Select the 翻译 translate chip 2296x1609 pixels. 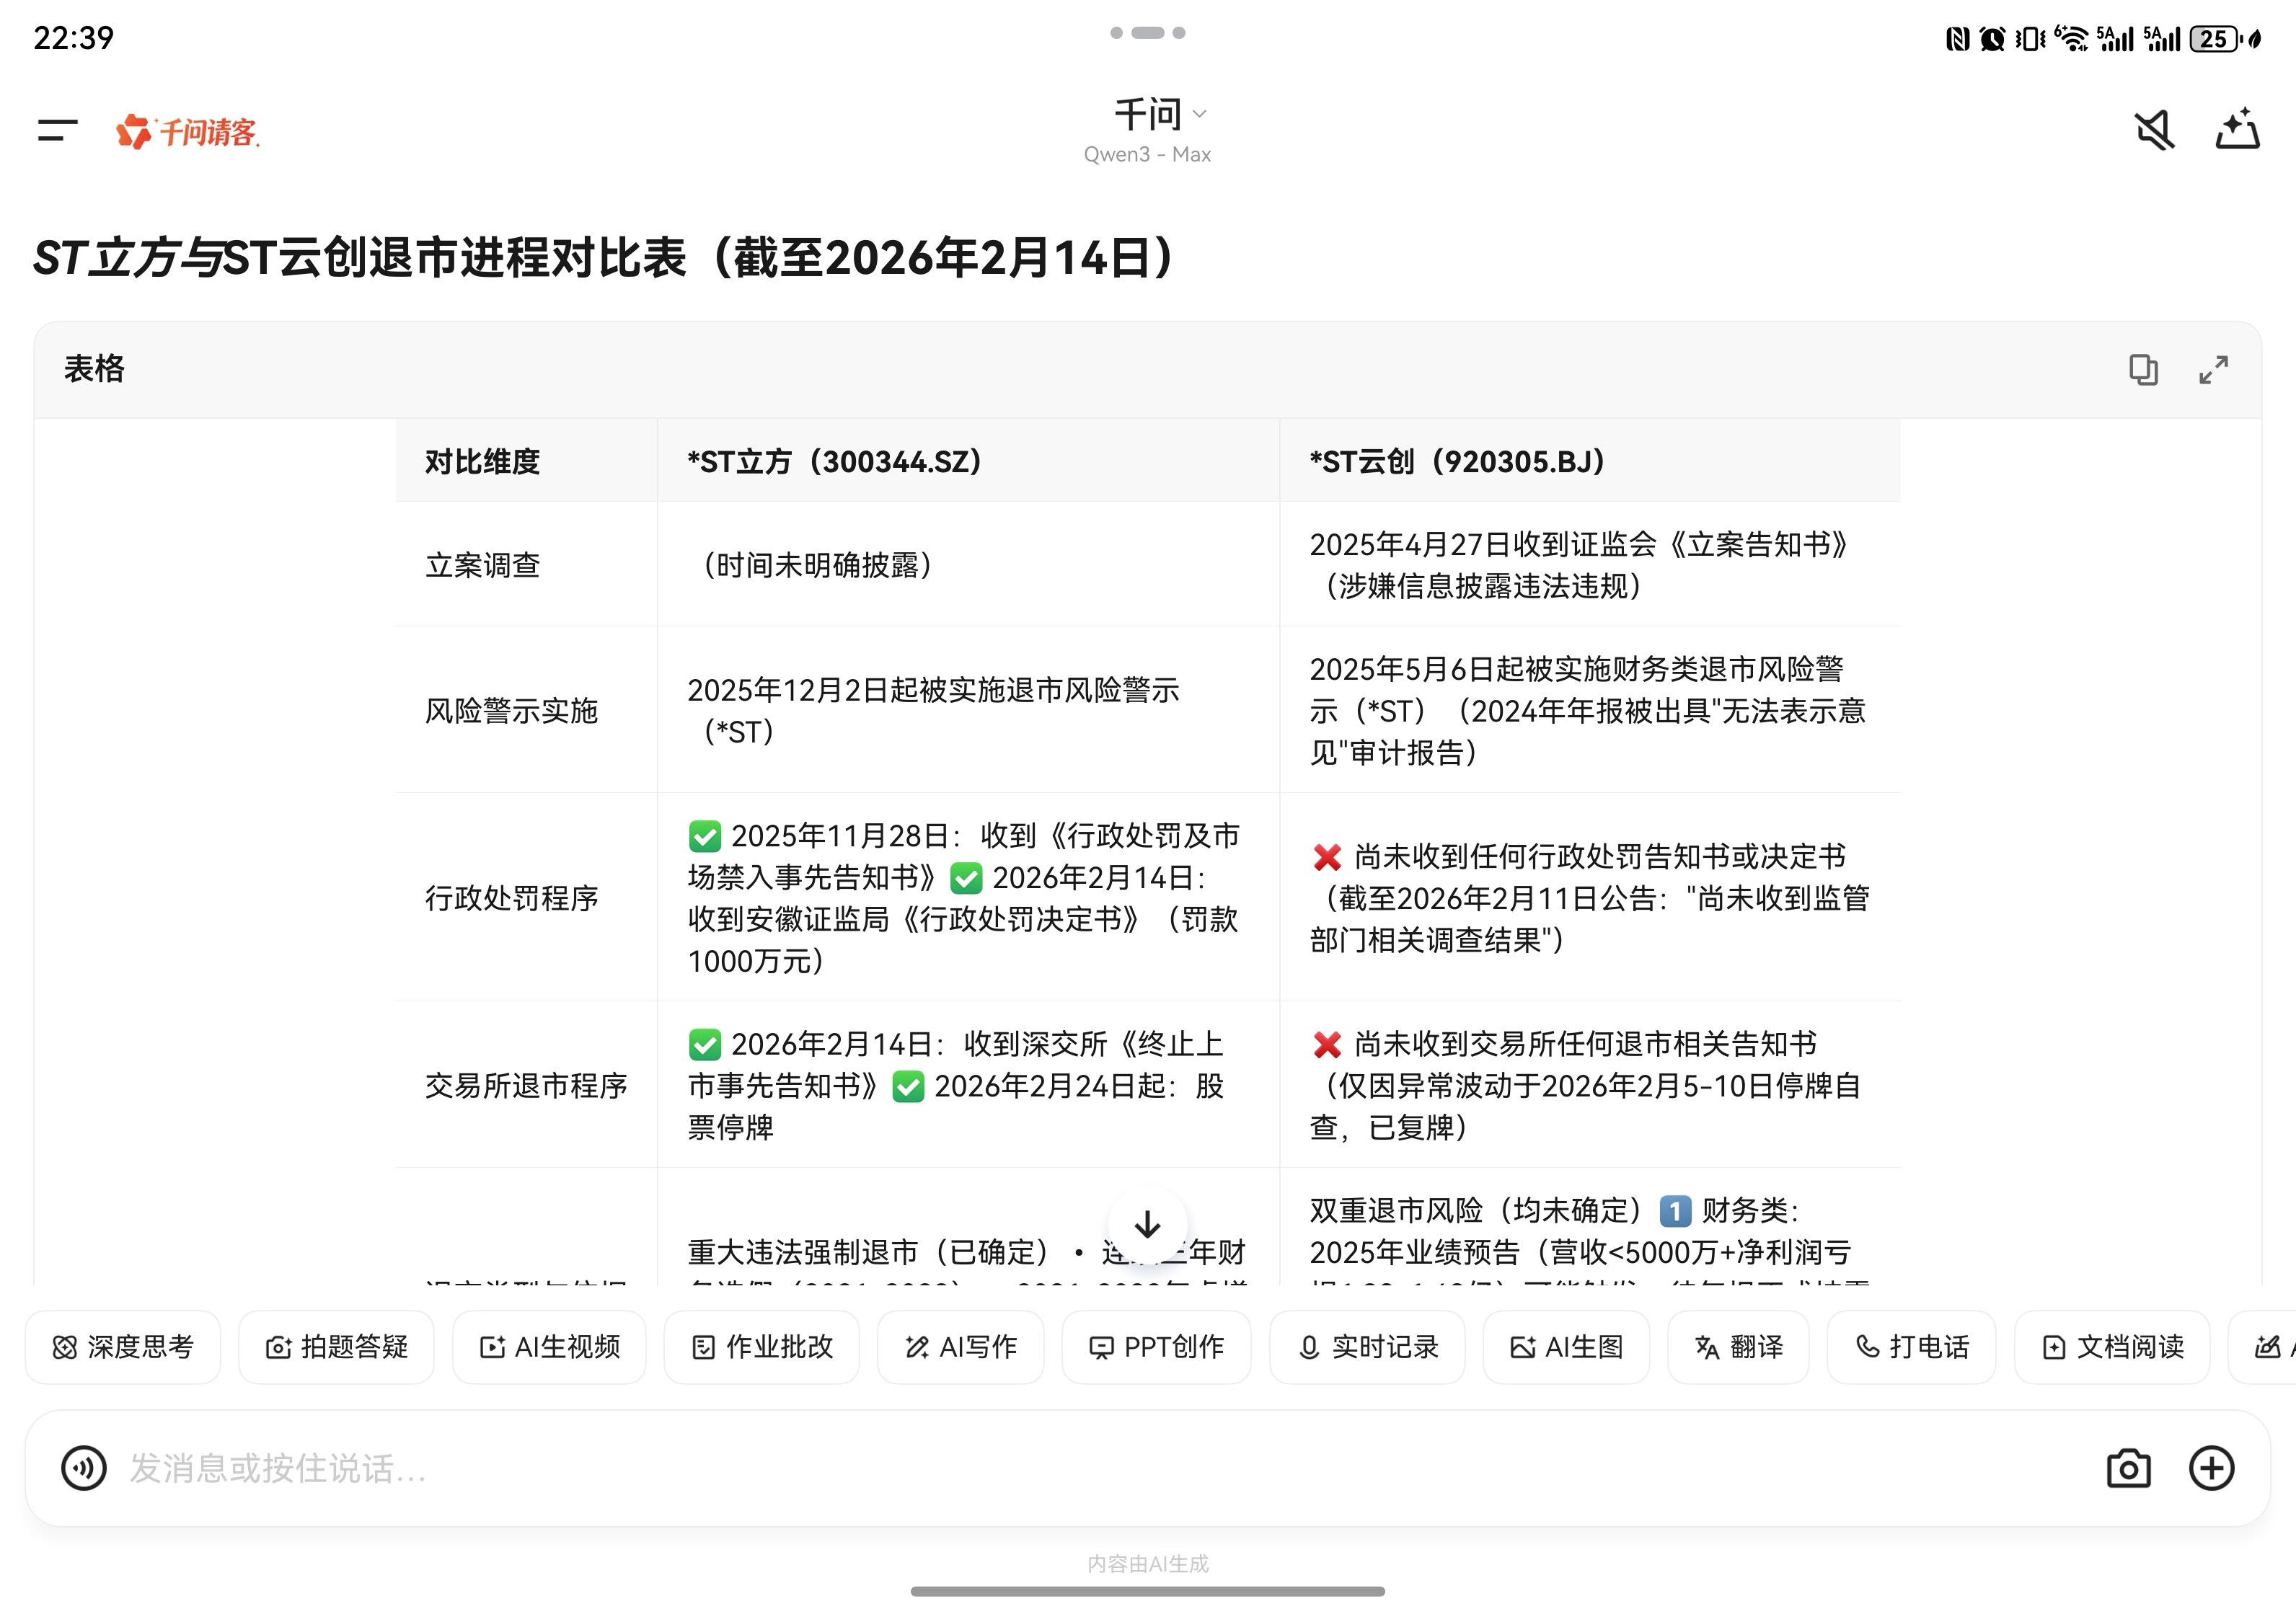[1738, 1347]
